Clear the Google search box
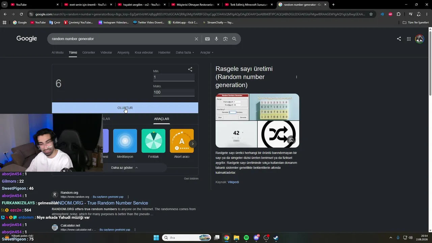This screenshot has width=432, height=243. (196, 39)
